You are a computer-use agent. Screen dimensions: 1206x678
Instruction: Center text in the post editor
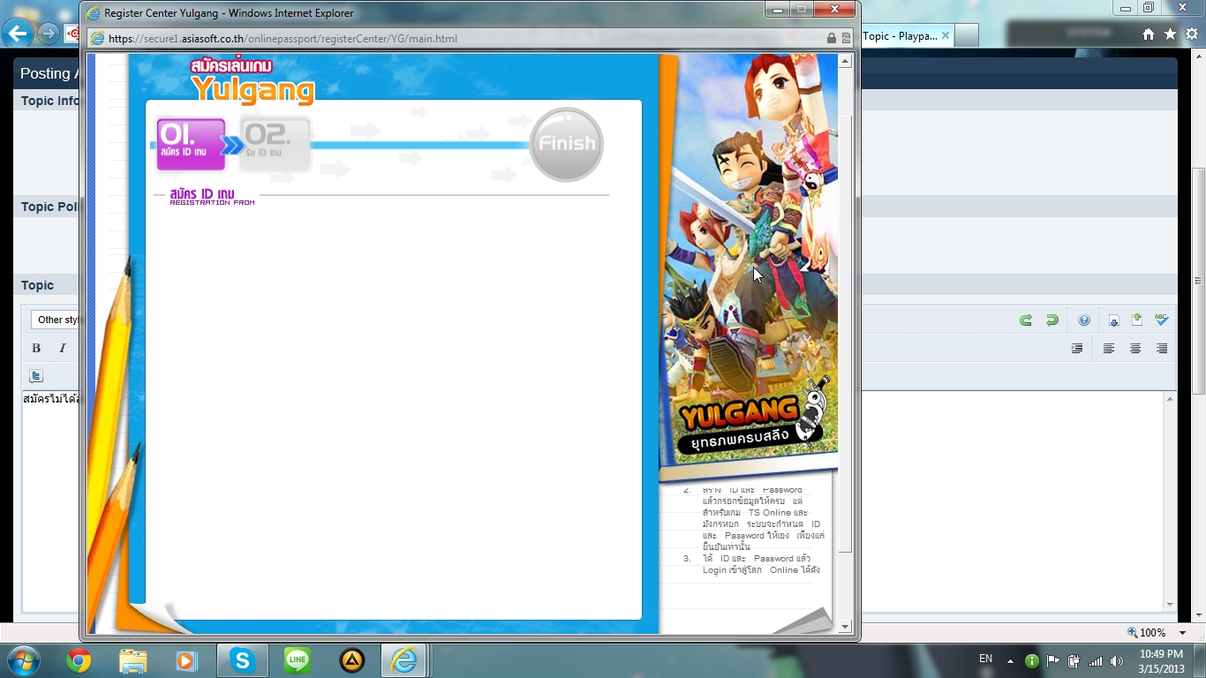click(1135, 349)
